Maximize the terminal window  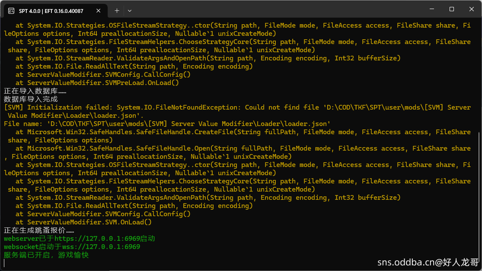click(x=451, y=9)
